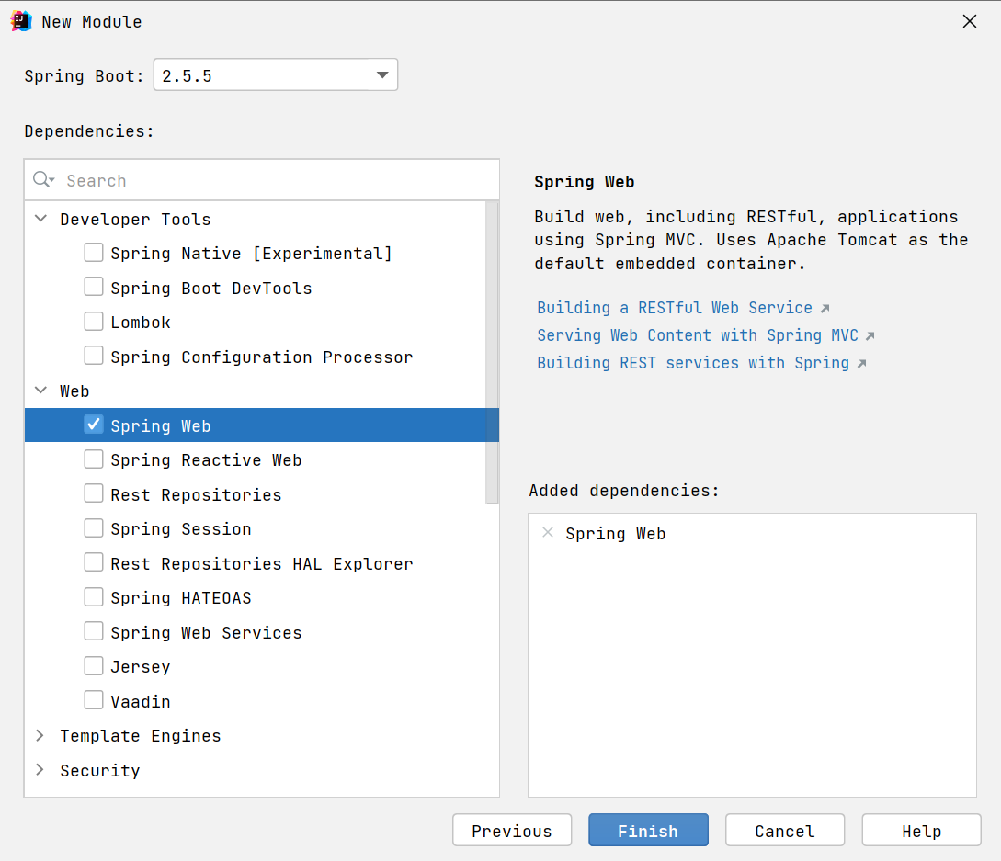The width and height of the screenshot is (1001, 861).
Task: Open the Spring Boot version dropdown
Action: 275,74
